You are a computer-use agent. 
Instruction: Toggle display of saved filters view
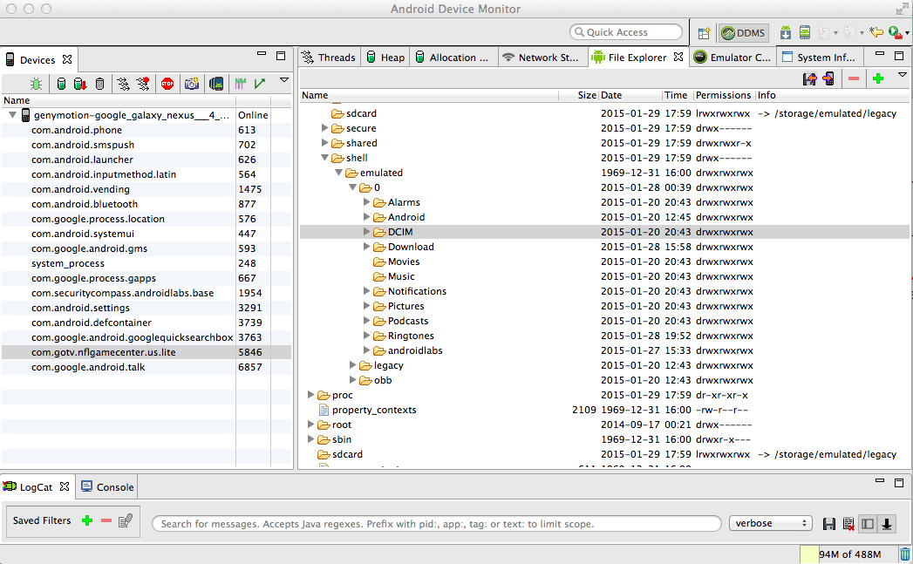coord(868,524)
